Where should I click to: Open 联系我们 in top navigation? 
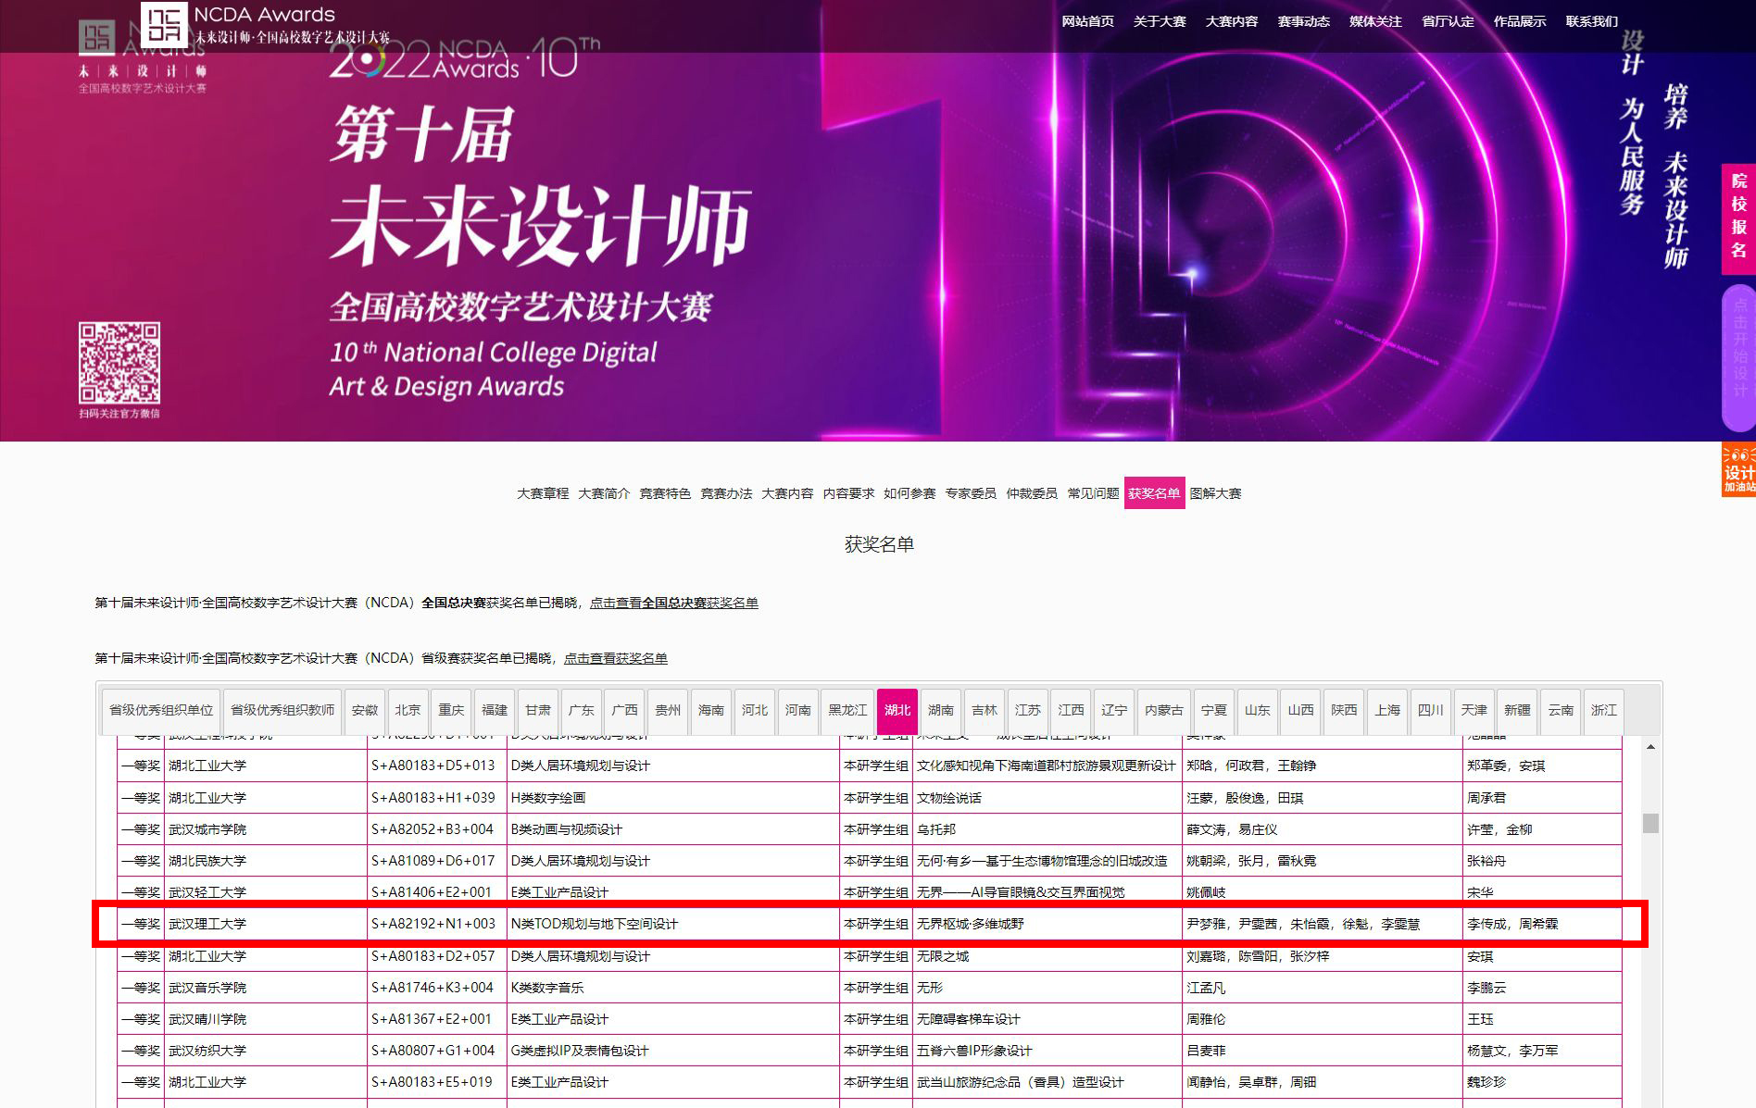[1591, 21]
